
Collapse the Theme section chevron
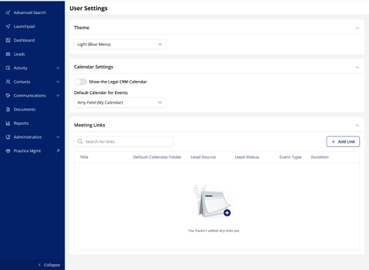357,28
